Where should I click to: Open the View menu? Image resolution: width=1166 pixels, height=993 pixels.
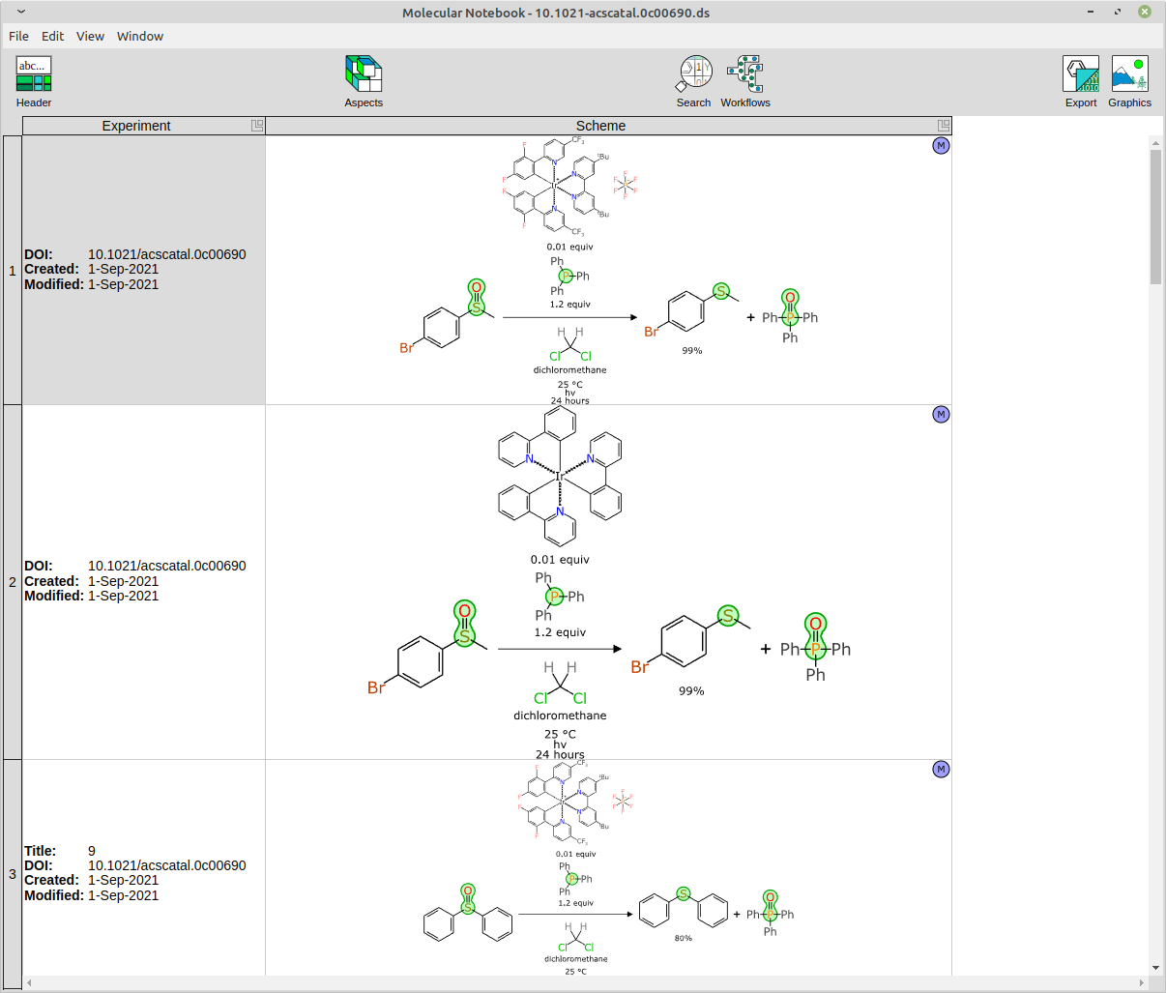pos(90,36)
